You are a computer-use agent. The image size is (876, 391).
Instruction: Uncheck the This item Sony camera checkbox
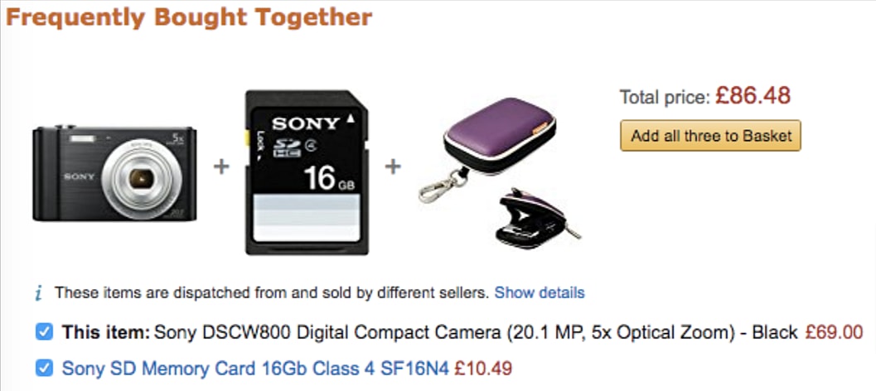(44, 332)
